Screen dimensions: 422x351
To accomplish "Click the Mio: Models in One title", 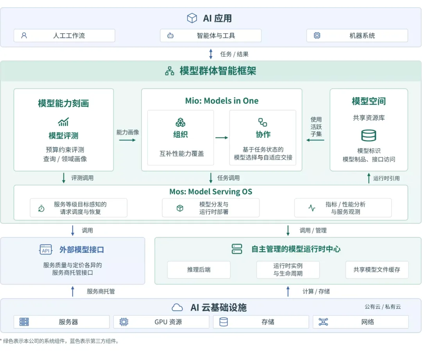I will click(222, 101).
